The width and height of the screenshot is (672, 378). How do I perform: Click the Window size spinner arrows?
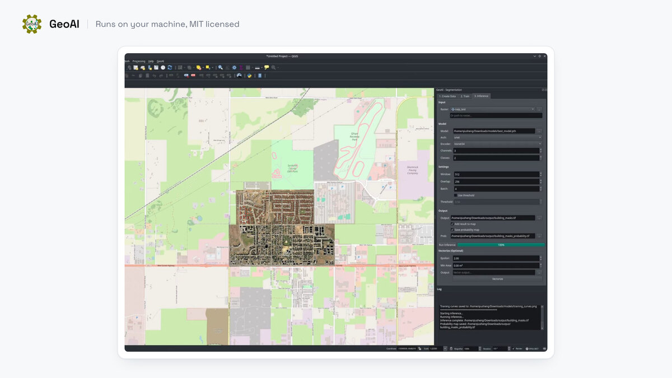click(x=541, y=174)
